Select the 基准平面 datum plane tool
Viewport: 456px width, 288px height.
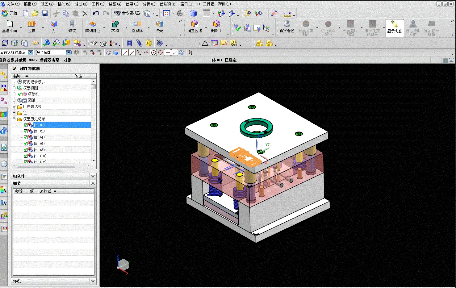tap(10, 27)
